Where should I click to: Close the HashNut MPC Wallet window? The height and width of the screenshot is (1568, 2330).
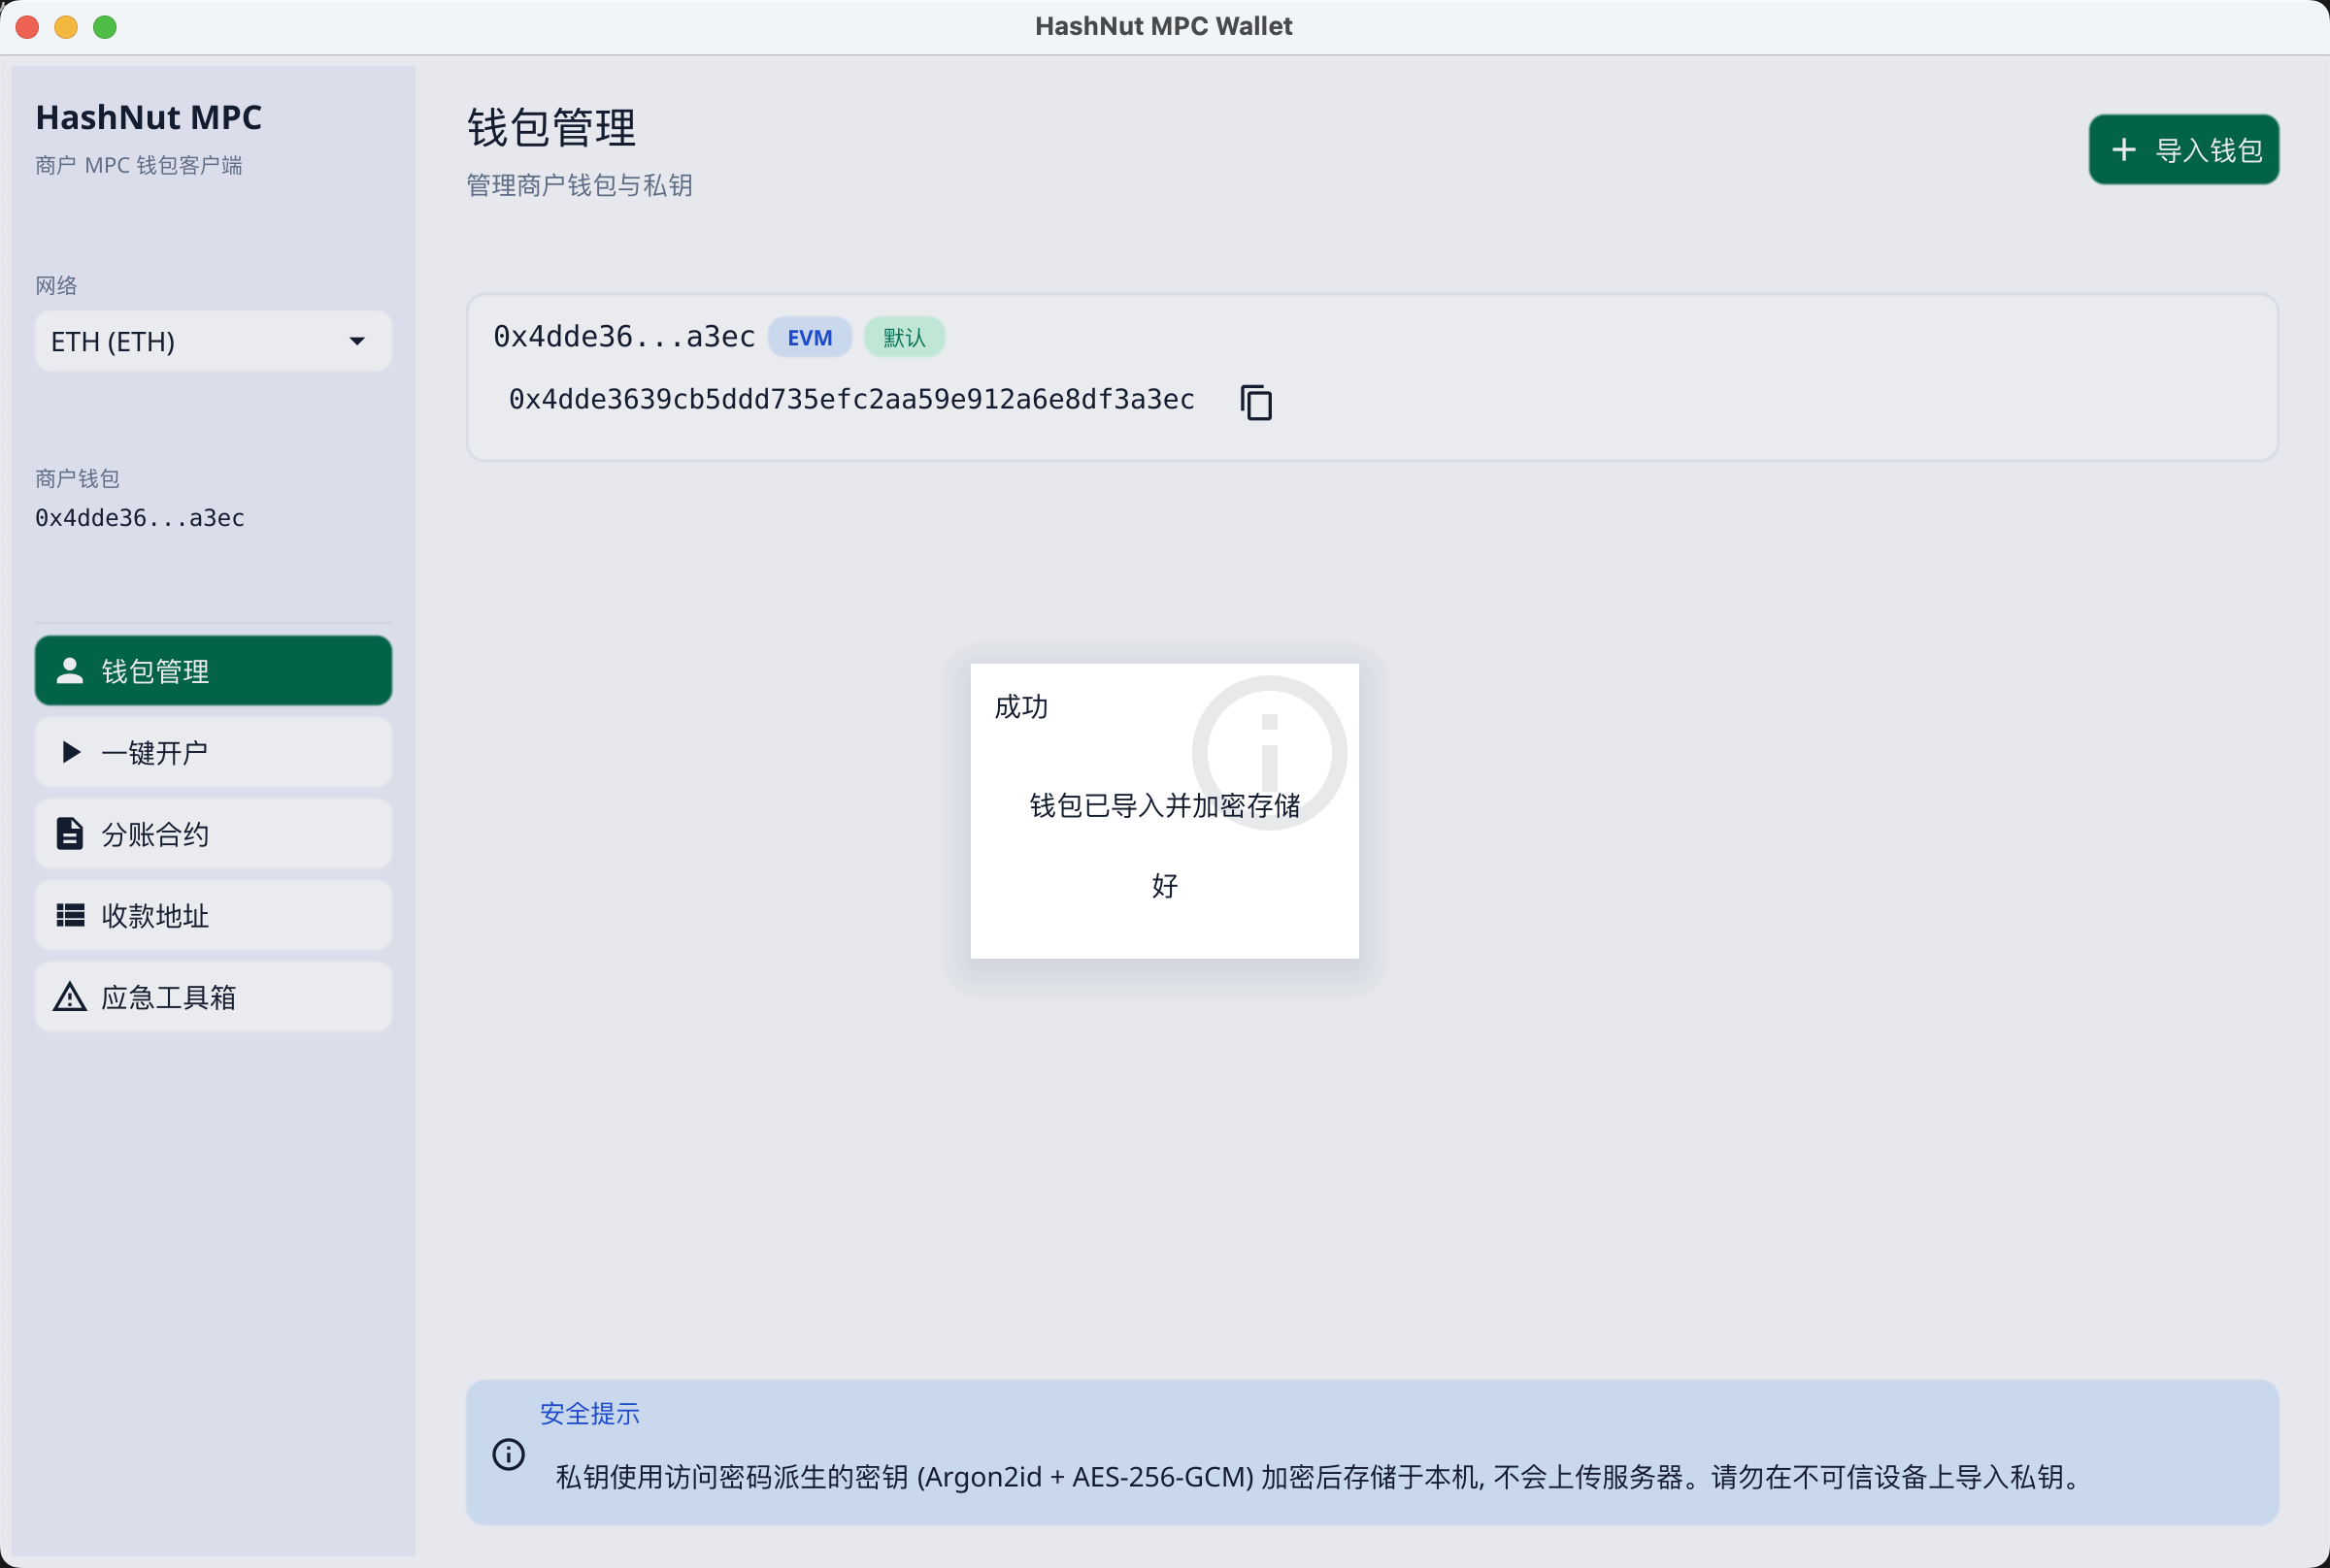coord(28,27)
